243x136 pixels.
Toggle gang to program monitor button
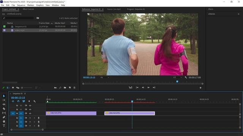pos(131,87)
